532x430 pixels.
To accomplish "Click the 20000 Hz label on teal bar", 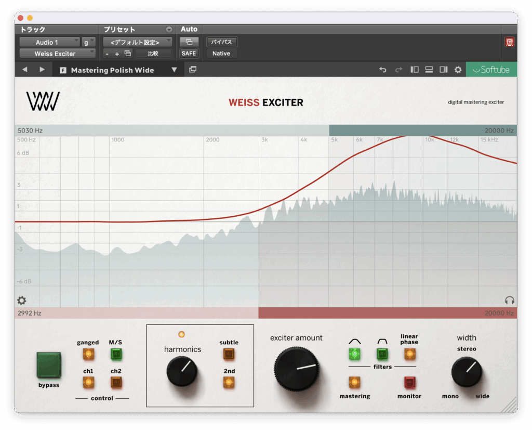I will pos(499,131).
